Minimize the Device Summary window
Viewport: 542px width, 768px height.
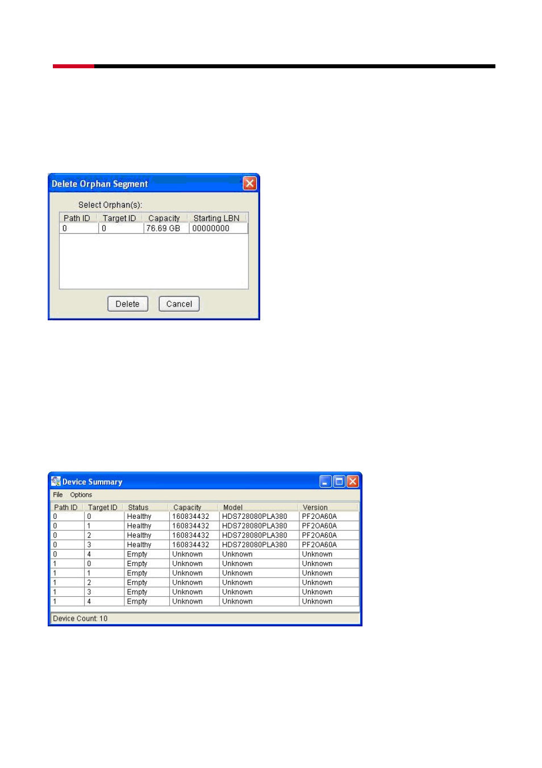[326, 481]
